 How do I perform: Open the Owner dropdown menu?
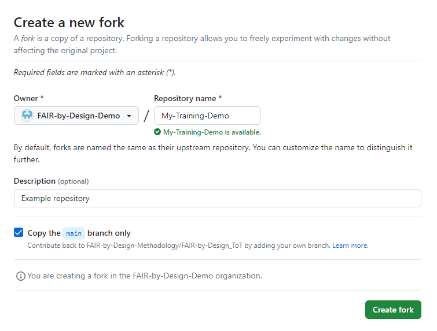(x=76, y=116)
